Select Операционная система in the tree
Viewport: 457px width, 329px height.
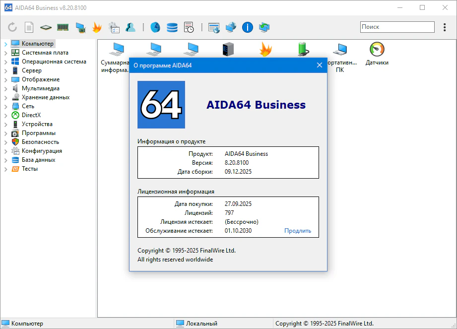pos(54,62)
